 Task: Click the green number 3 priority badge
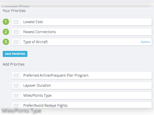tap(6, 42)
